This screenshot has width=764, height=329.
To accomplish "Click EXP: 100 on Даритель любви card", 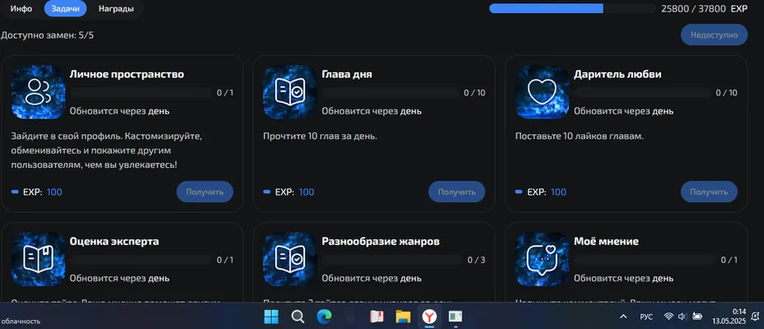I will [541, 192].
